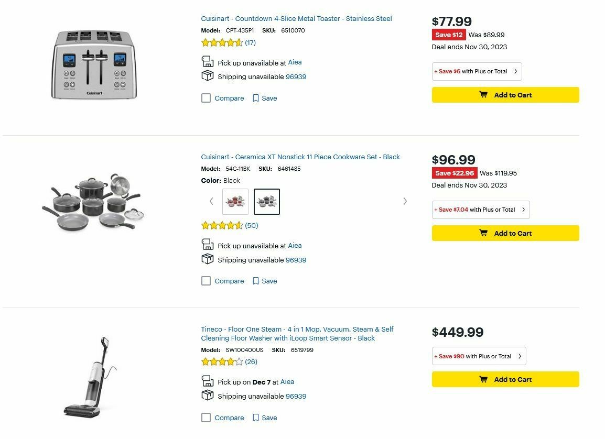Click the shipping box icon for the toaster
605x439 pixels.
point(207,75)
